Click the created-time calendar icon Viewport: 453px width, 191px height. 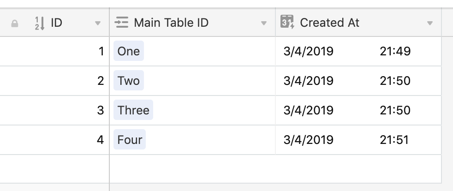287,22
